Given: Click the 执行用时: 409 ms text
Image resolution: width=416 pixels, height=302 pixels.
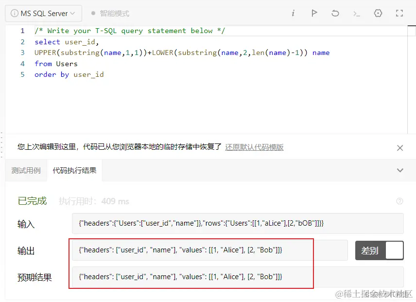Looking at the screenshot, I should point(94,201).
